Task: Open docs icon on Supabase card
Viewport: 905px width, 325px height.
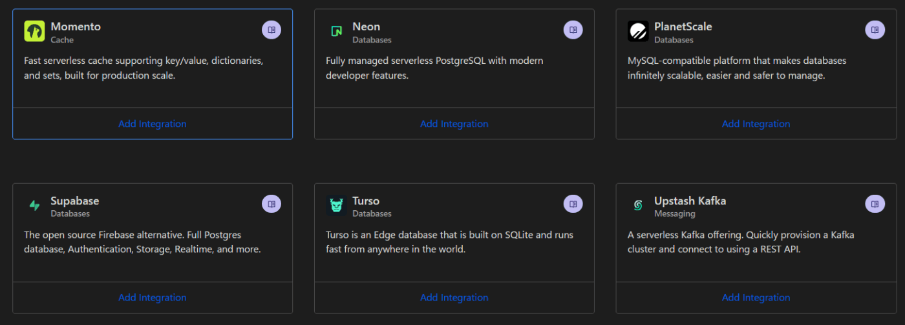Action: coord(271,204)
